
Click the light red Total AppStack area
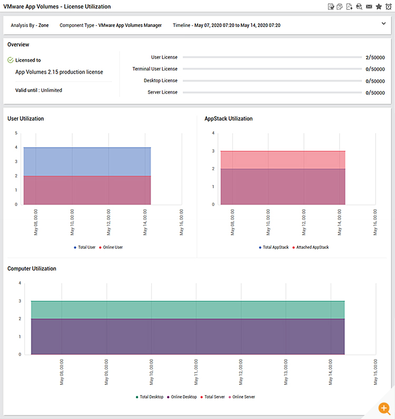pyautogui.click(x=283, y=160)
